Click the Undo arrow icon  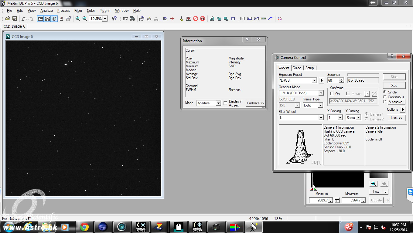tap(24, 19)
